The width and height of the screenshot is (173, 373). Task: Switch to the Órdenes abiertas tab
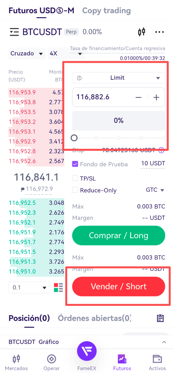[x=95, y=318]
